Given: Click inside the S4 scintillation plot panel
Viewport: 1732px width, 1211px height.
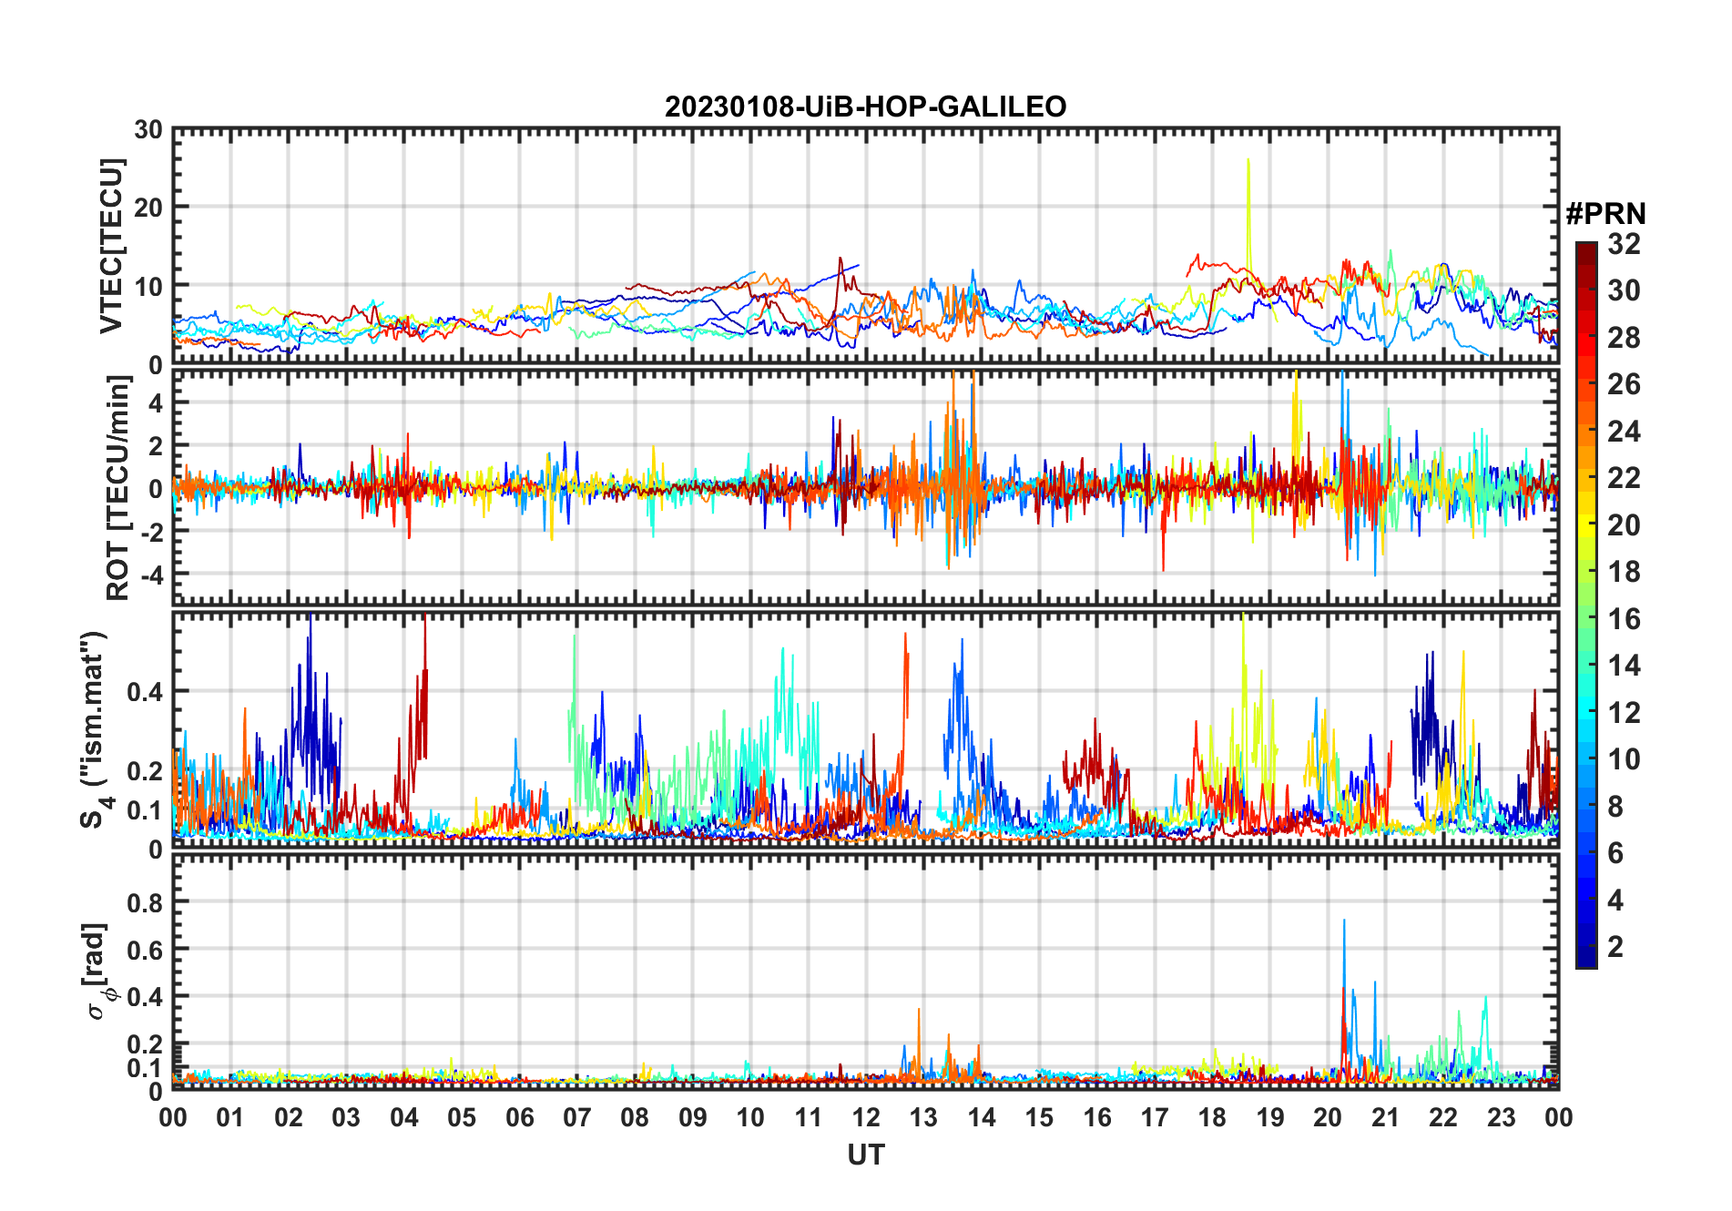Looking at the screenshot, I should 865,730.
